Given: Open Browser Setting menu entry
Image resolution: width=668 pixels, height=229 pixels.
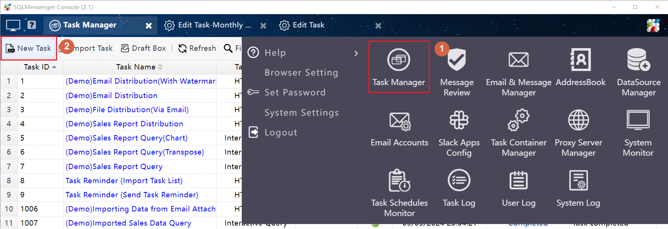Looking at the screenshot, I should coord(301,73).
